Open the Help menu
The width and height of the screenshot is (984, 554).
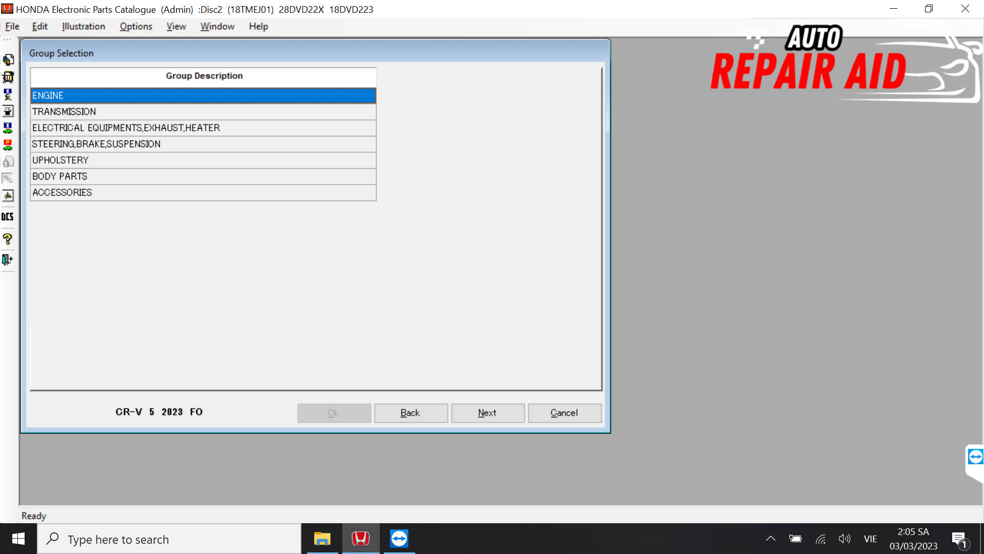pos(258,26)
